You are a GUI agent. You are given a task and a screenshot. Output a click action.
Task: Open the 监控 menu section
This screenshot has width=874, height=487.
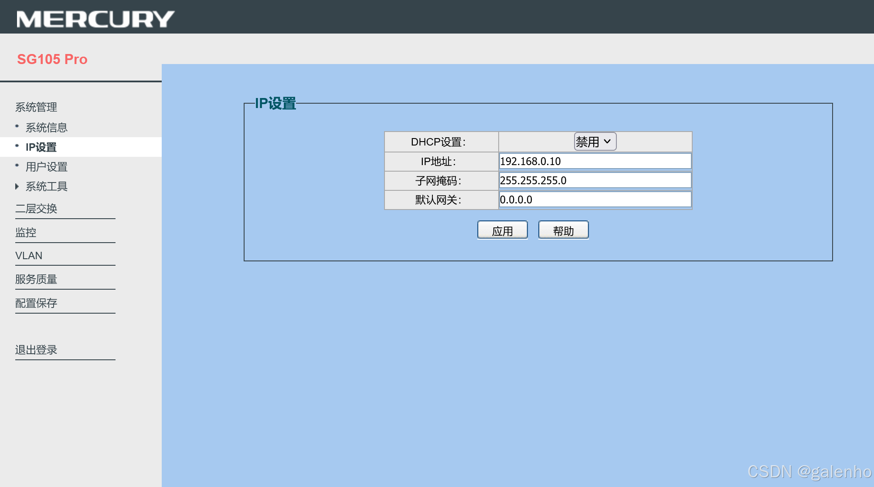point(26,232)
